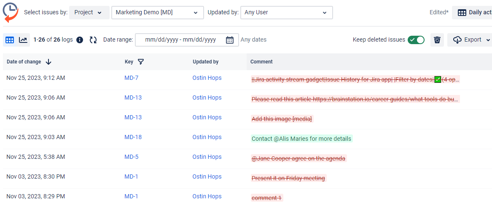Click the Export cloud icon
The height and width of the screenshot is (208, 492).
(457, 40)
